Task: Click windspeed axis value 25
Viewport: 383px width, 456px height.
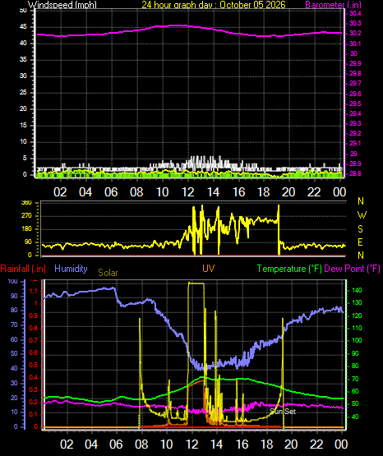Action: pos(23,93)
